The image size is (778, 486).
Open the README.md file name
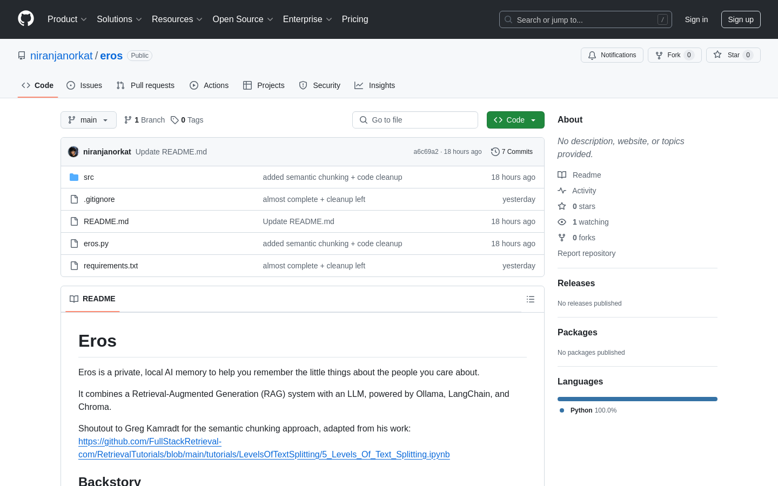point(106,221)
